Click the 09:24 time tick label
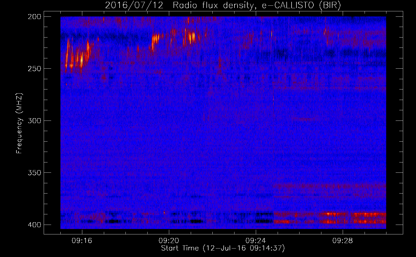The height and width of the screenshot is (257, 416). (256, 241)
